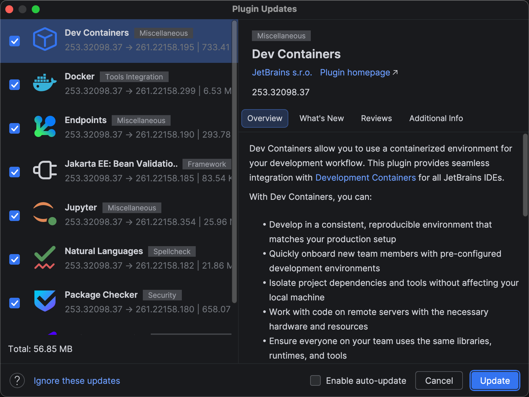Enable auto-update
The image size is (529, 397).
[x=315, y=381]
